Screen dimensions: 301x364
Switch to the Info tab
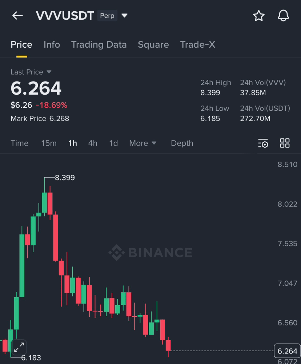tap(52, 44)
